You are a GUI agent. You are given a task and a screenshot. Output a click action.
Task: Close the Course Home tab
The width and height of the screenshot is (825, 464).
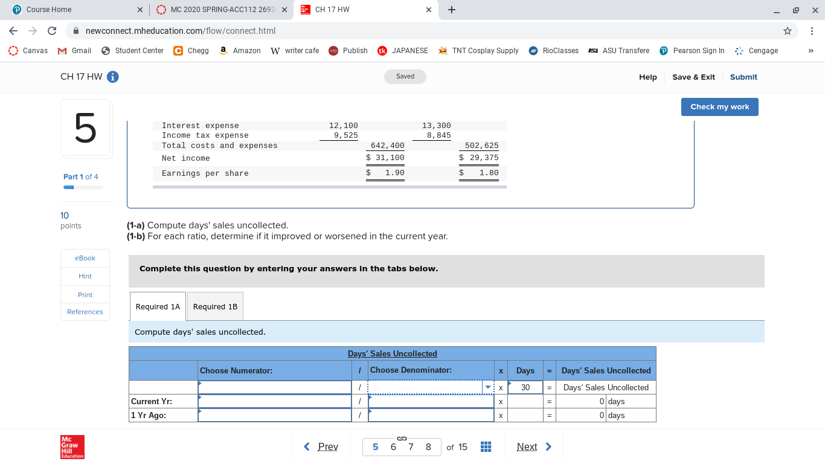point(140,10)
